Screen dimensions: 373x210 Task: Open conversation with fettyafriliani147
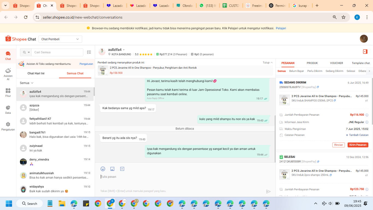click(55, 121)
